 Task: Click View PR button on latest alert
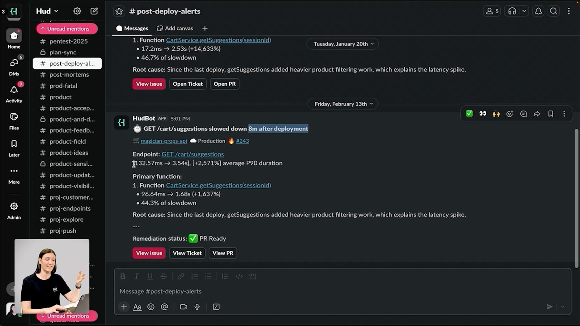pos(223,253)
